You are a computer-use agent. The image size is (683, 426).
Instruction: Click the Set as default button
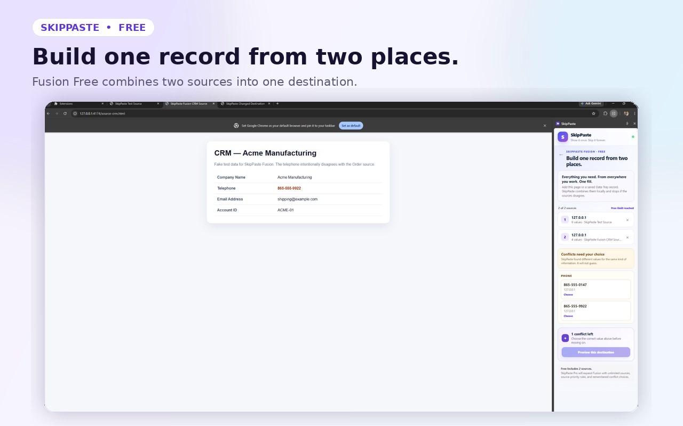pos(351,126)
